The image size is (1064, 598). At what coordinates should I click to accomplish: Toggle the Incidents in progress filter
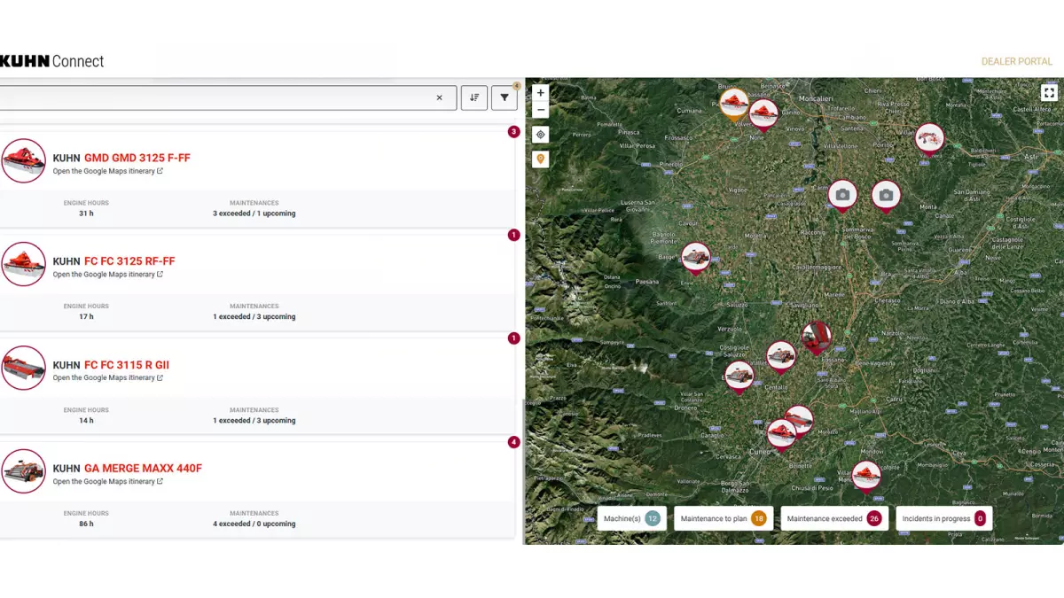943,518
